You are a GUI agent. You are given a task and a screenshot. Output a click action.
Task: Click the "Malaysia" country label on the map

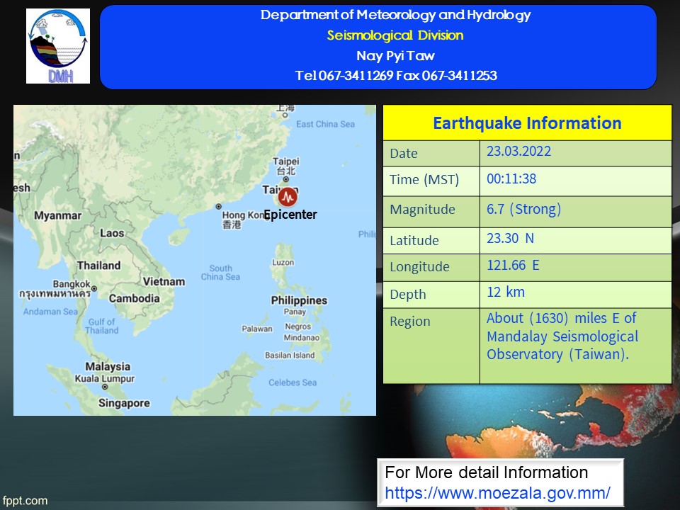tap(108, 367)
